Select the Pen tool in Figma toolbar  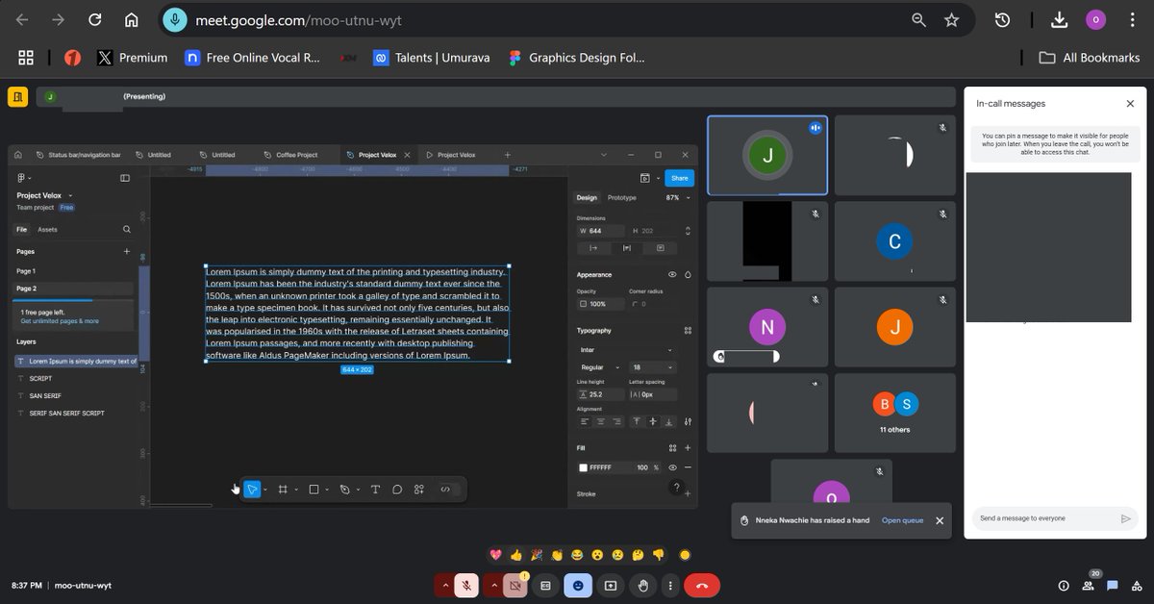pyautogui.click(x=344, y=490)
